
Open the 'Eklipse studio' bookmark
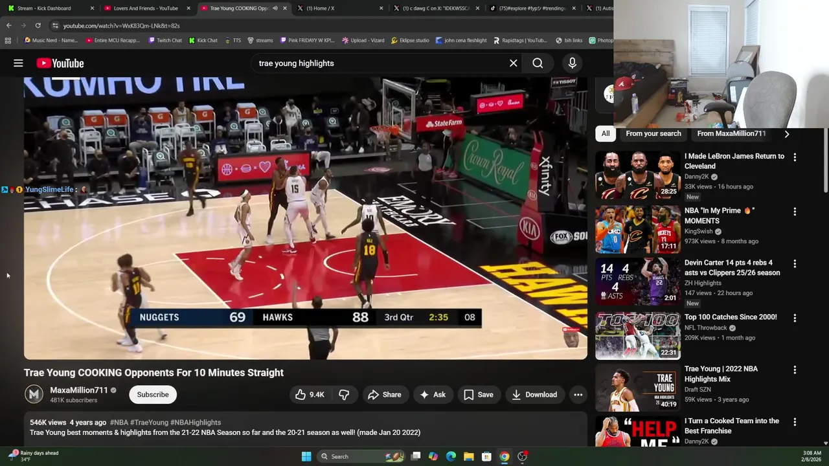(x=410, y=40)
